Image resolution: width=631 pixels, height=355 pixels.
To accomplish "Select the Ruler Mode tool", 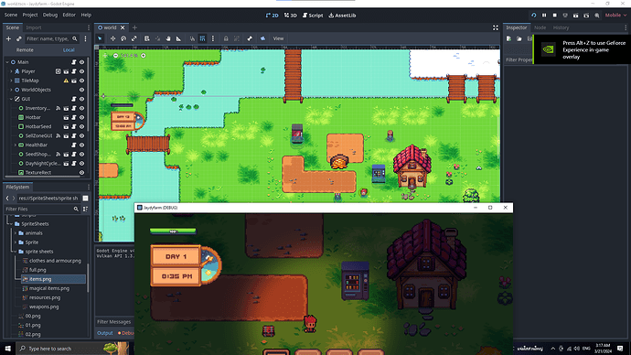I will tap(178, 38).
